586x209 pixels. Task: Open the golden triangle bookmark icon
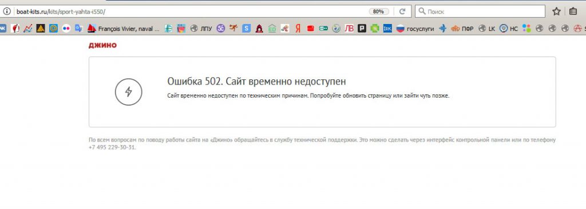41,28
